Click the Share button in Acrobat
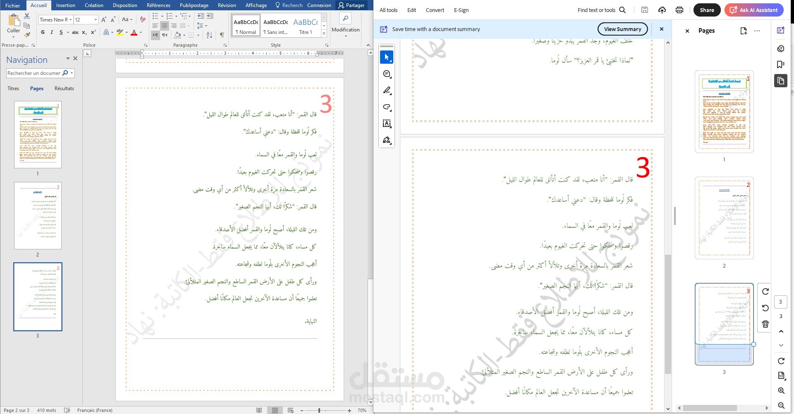 (x=707, y=10)
